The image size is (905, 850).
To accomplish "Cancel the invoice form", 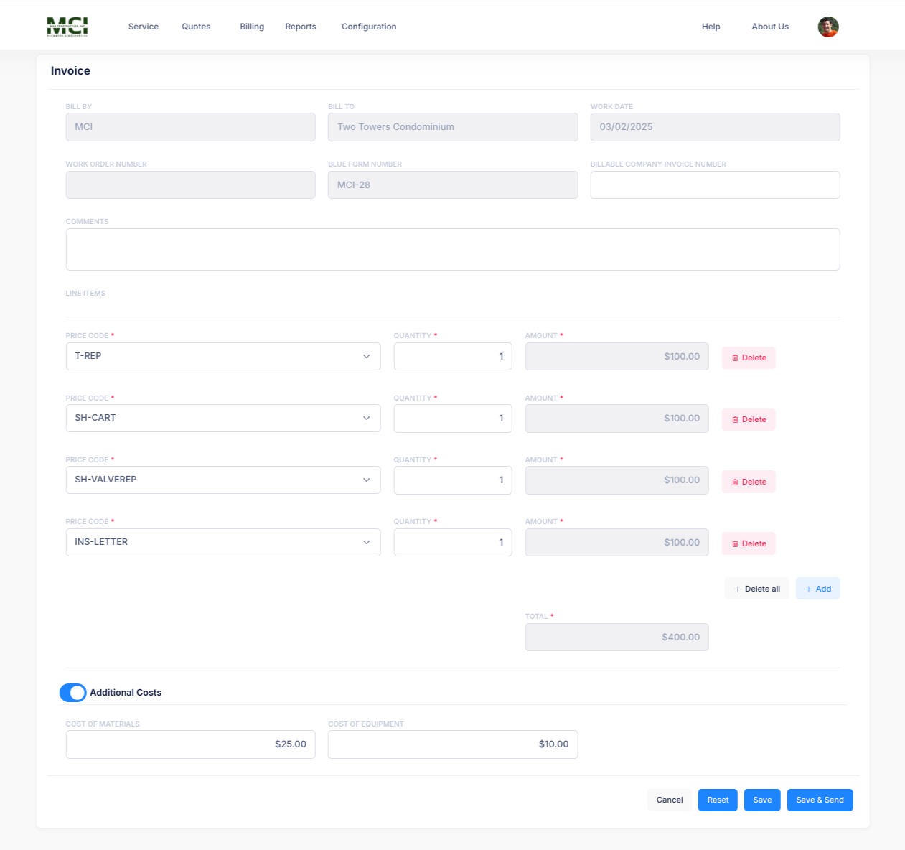I will tap(669, 800).
